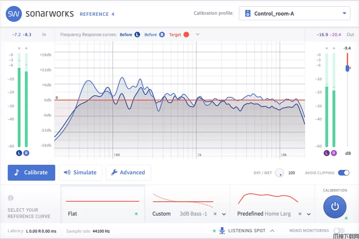Open the Custom curve preset dropdown arrow
This screenshot has width=359, height=239.
(224, 214)
